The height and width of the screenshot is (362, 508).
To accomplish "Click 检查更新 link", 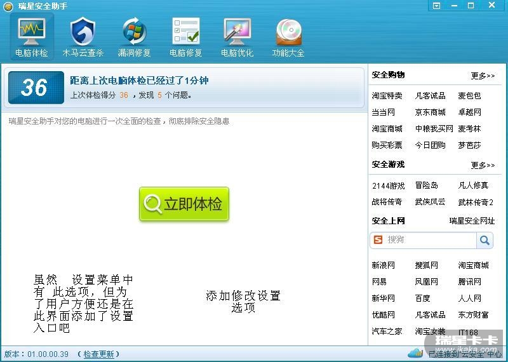I will pyautogui.click(x=99, y=354).
